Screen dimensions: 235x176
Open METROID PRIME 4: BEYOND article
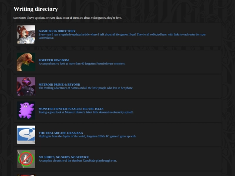pyautogui.click(x=59, y=85)
